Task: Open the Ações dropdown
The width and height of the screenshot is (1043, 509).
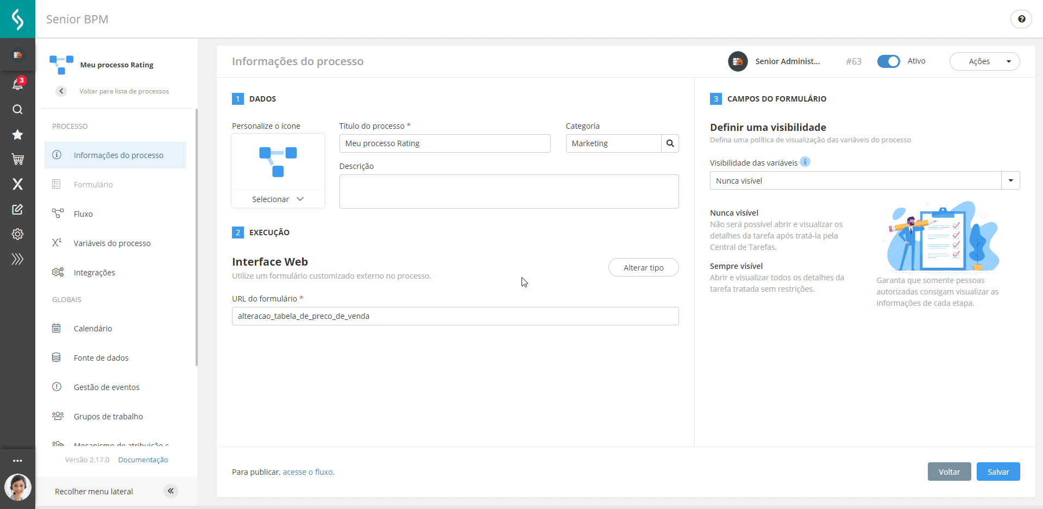Action: click(984, 61)
